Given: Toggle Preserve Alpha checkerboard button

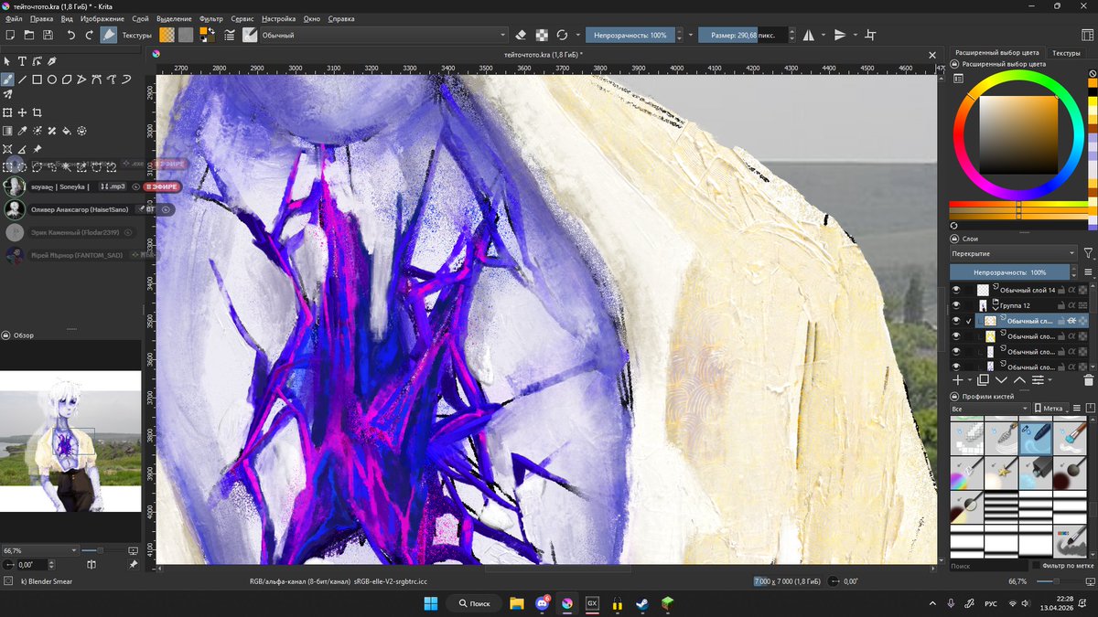Looking at the screenshot, I should (x=542, y=35).
